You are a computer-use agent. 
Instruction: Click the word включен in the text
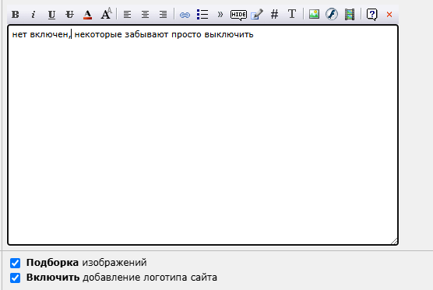(x=49, y=34)
